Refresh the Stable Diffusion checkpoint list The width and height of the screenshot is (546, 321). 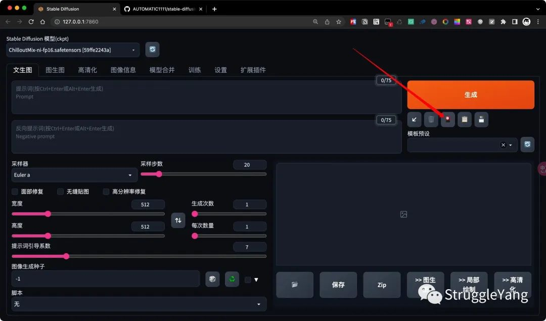152,50
